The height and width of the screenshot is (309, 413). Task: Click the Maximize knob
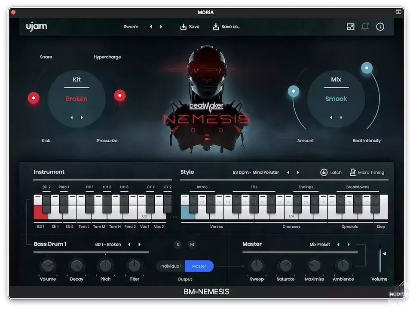[x=315, y=266]
